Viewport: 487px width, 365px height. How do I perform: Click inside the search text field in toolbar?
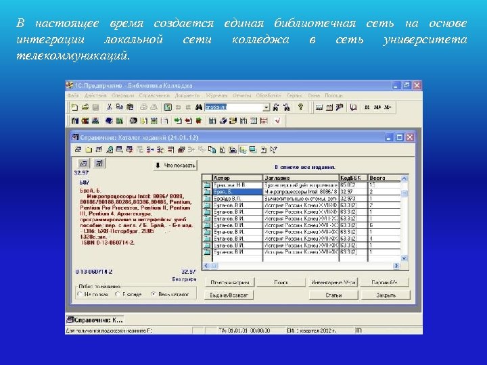click(233, 107)
